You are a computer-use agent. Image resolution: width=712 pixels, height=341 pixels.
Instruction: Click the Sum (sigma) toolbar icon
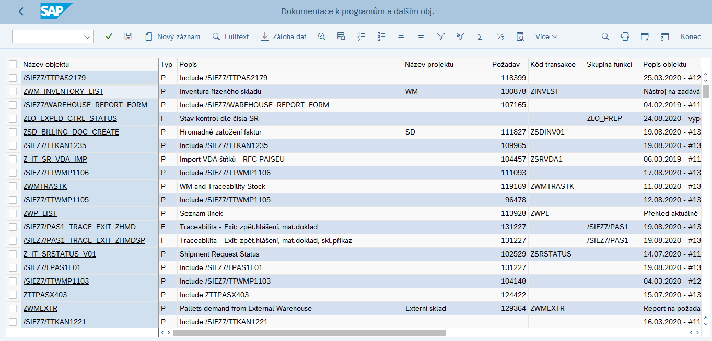point(480,36)
